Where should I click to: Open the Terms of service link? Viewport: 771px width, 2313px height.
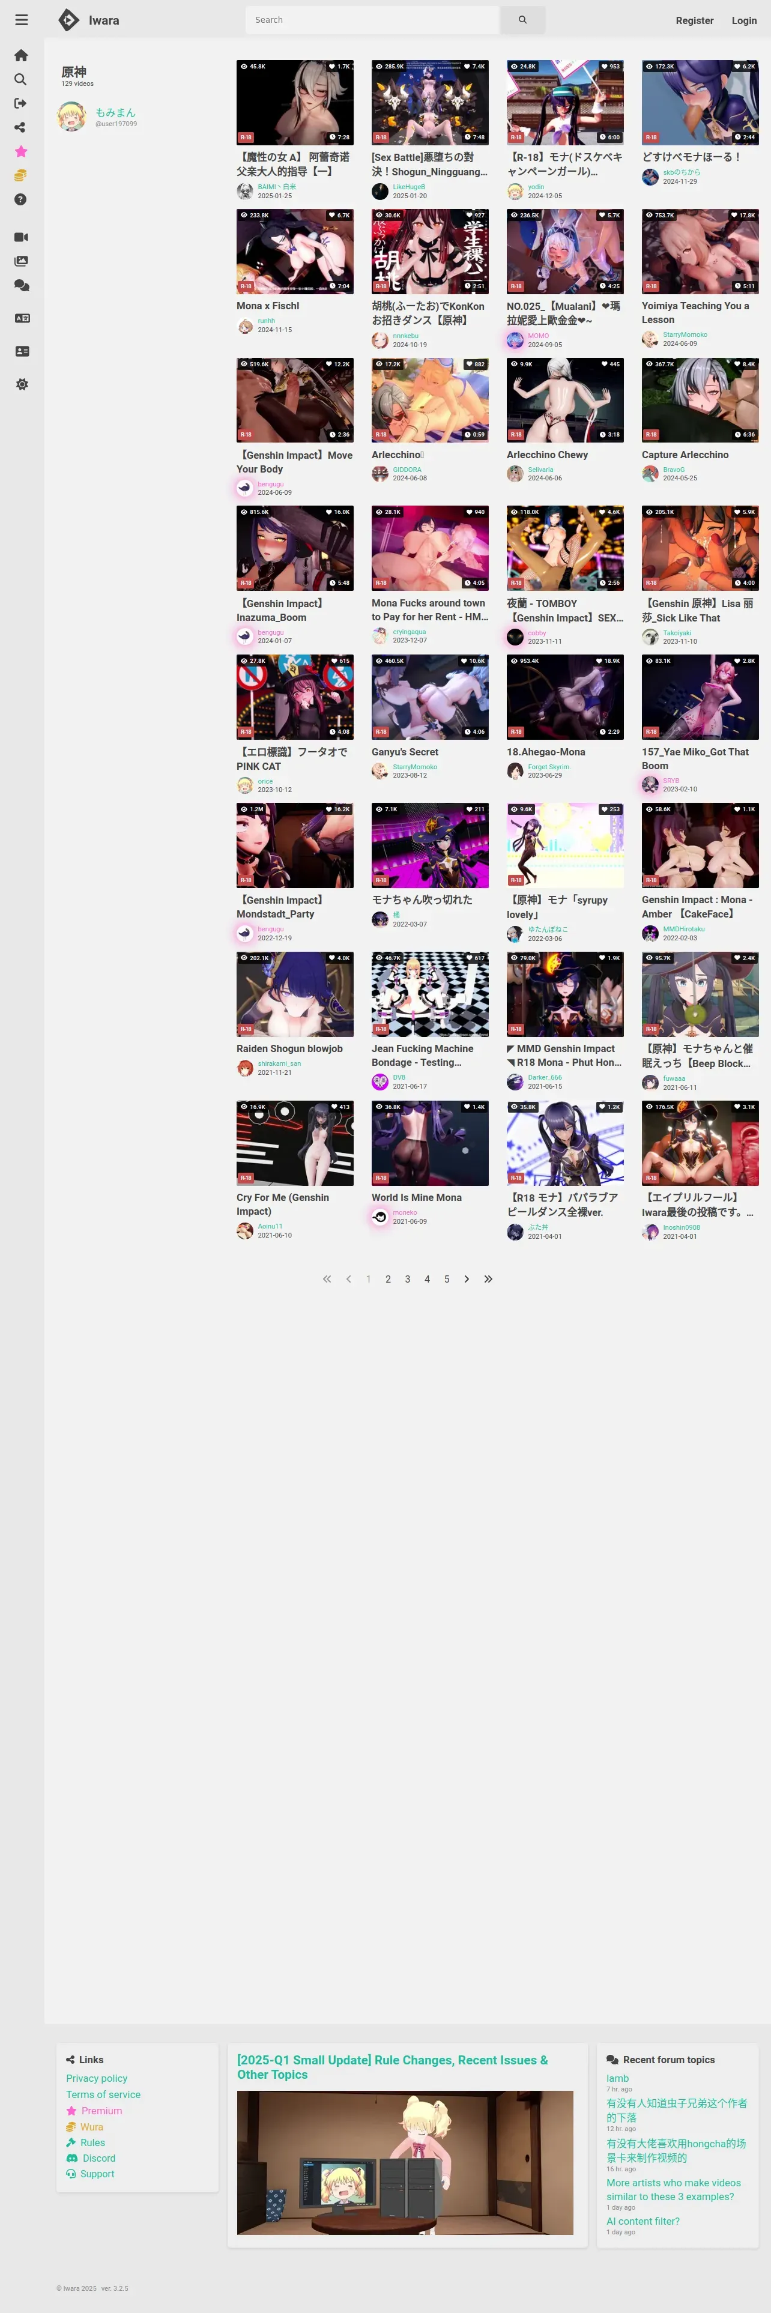click(x=103, y=2094)
